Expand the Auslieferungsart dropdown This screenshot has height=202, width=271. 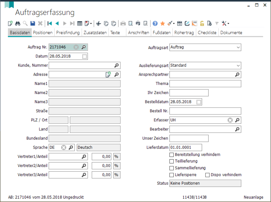pos(238,65)
